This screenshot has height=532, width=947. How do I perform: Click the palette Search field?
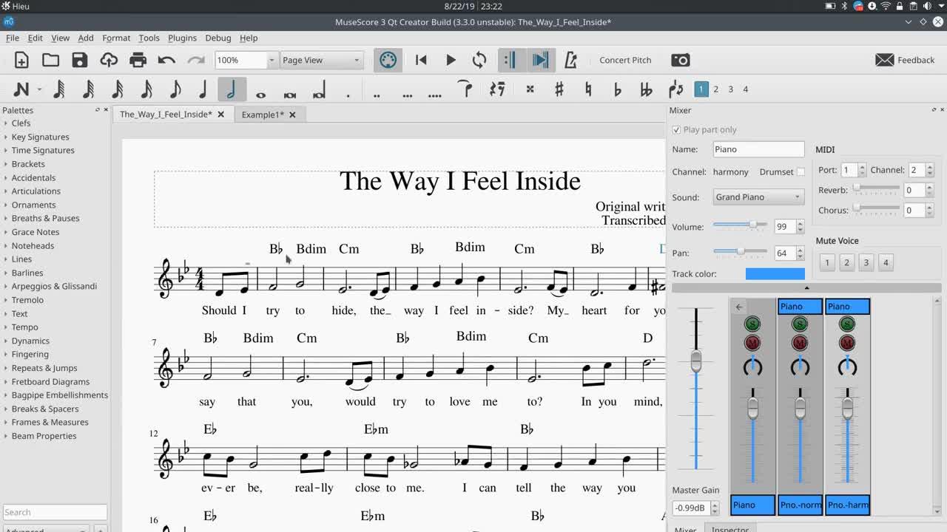(x=55, y=512)
